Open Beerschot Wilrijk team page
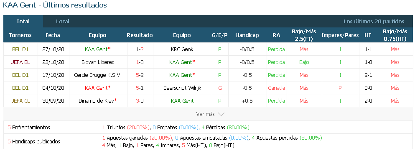This screenshot has width=420, height=155. click(182, 88)
